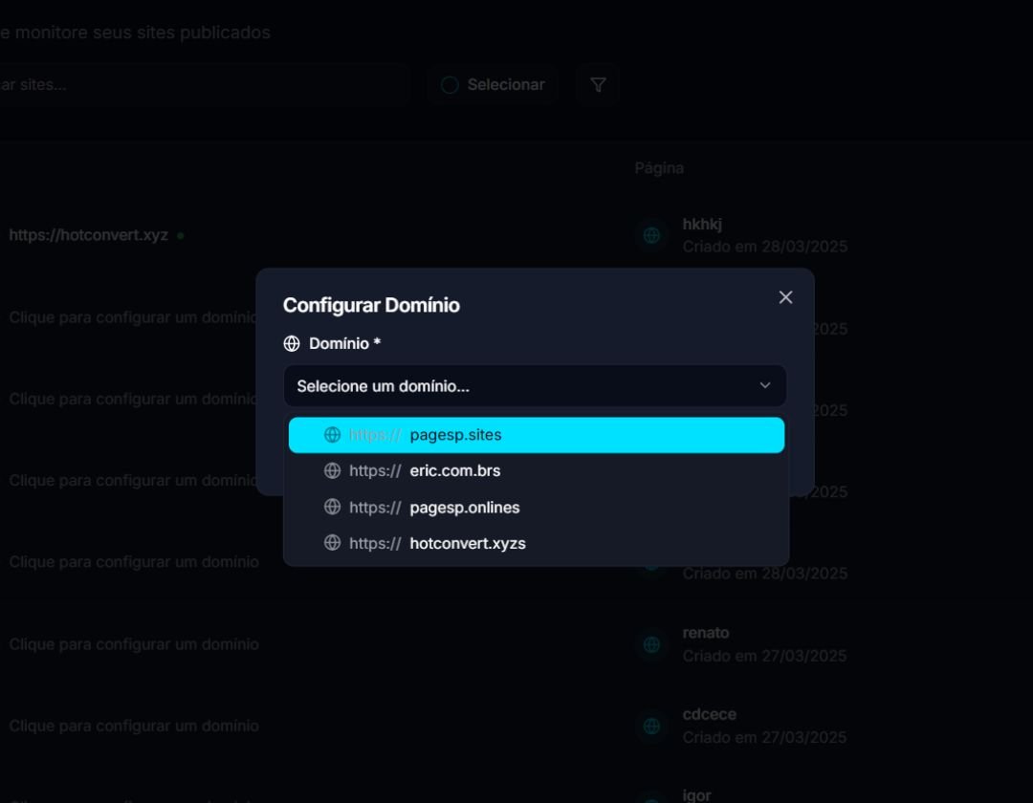1033x803 pixels.
Task: Open the https://hotconvert.xyz site link
Action: [88, 235]
